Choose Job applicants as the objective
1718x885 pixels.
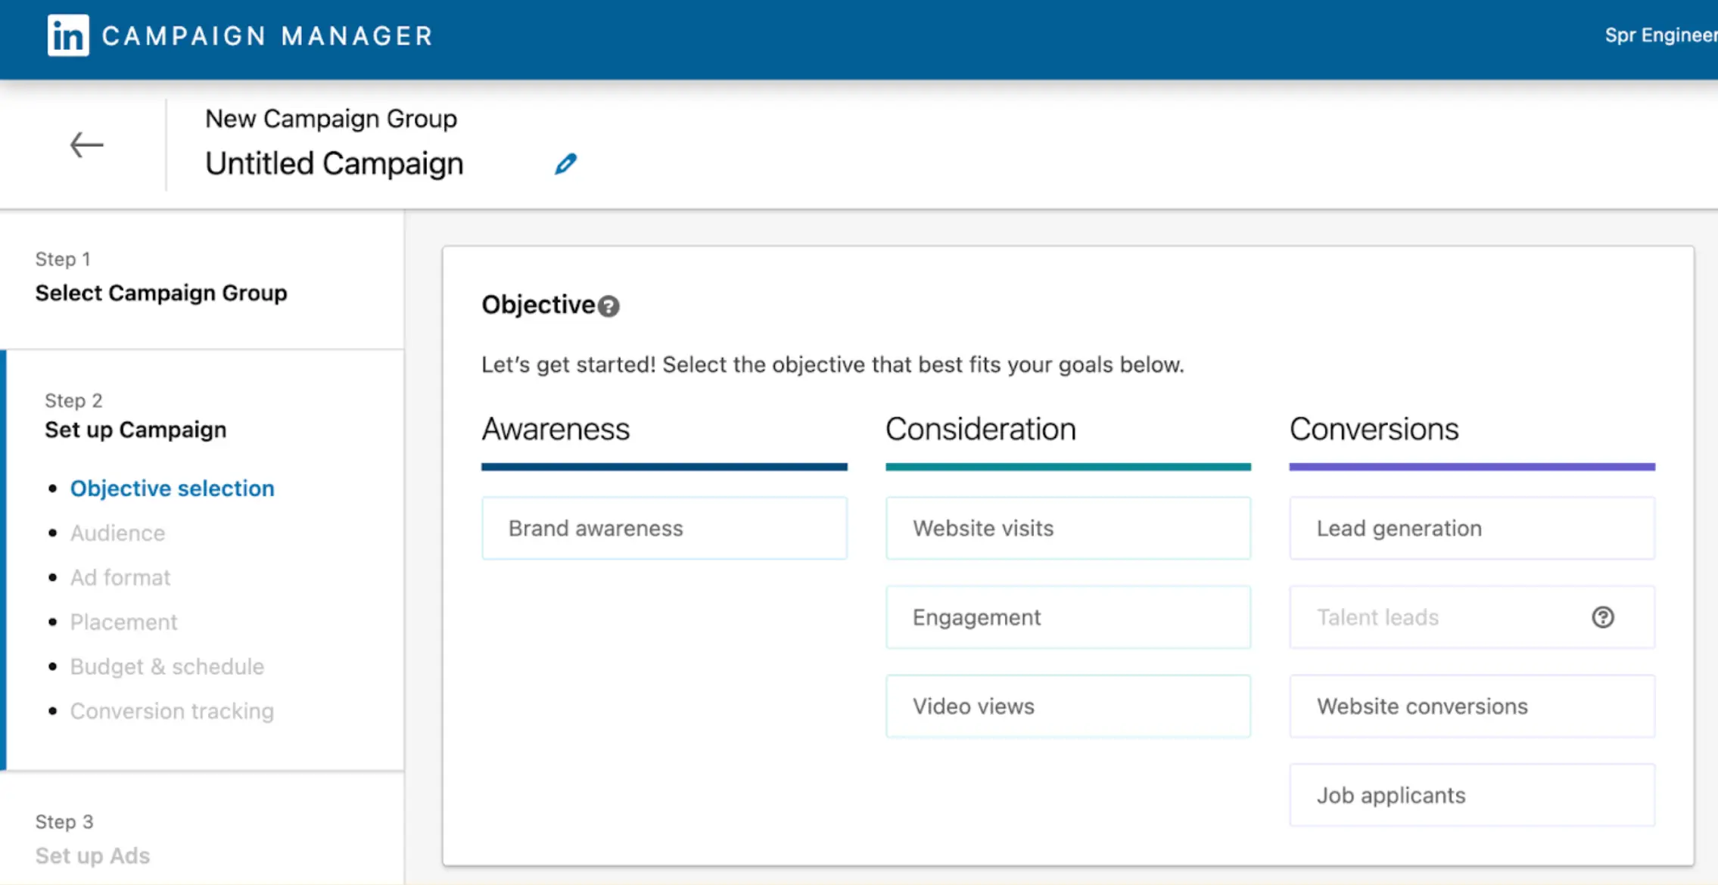1471,795
